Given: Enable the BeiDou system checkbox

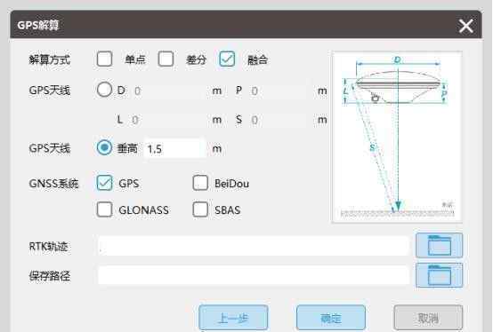Looking at the screenshot, I should pos(200,183).
